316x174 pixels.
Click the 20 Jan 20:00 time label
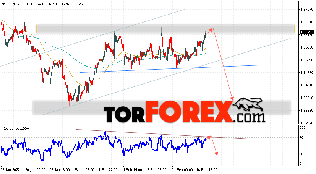tap(35, 169)
